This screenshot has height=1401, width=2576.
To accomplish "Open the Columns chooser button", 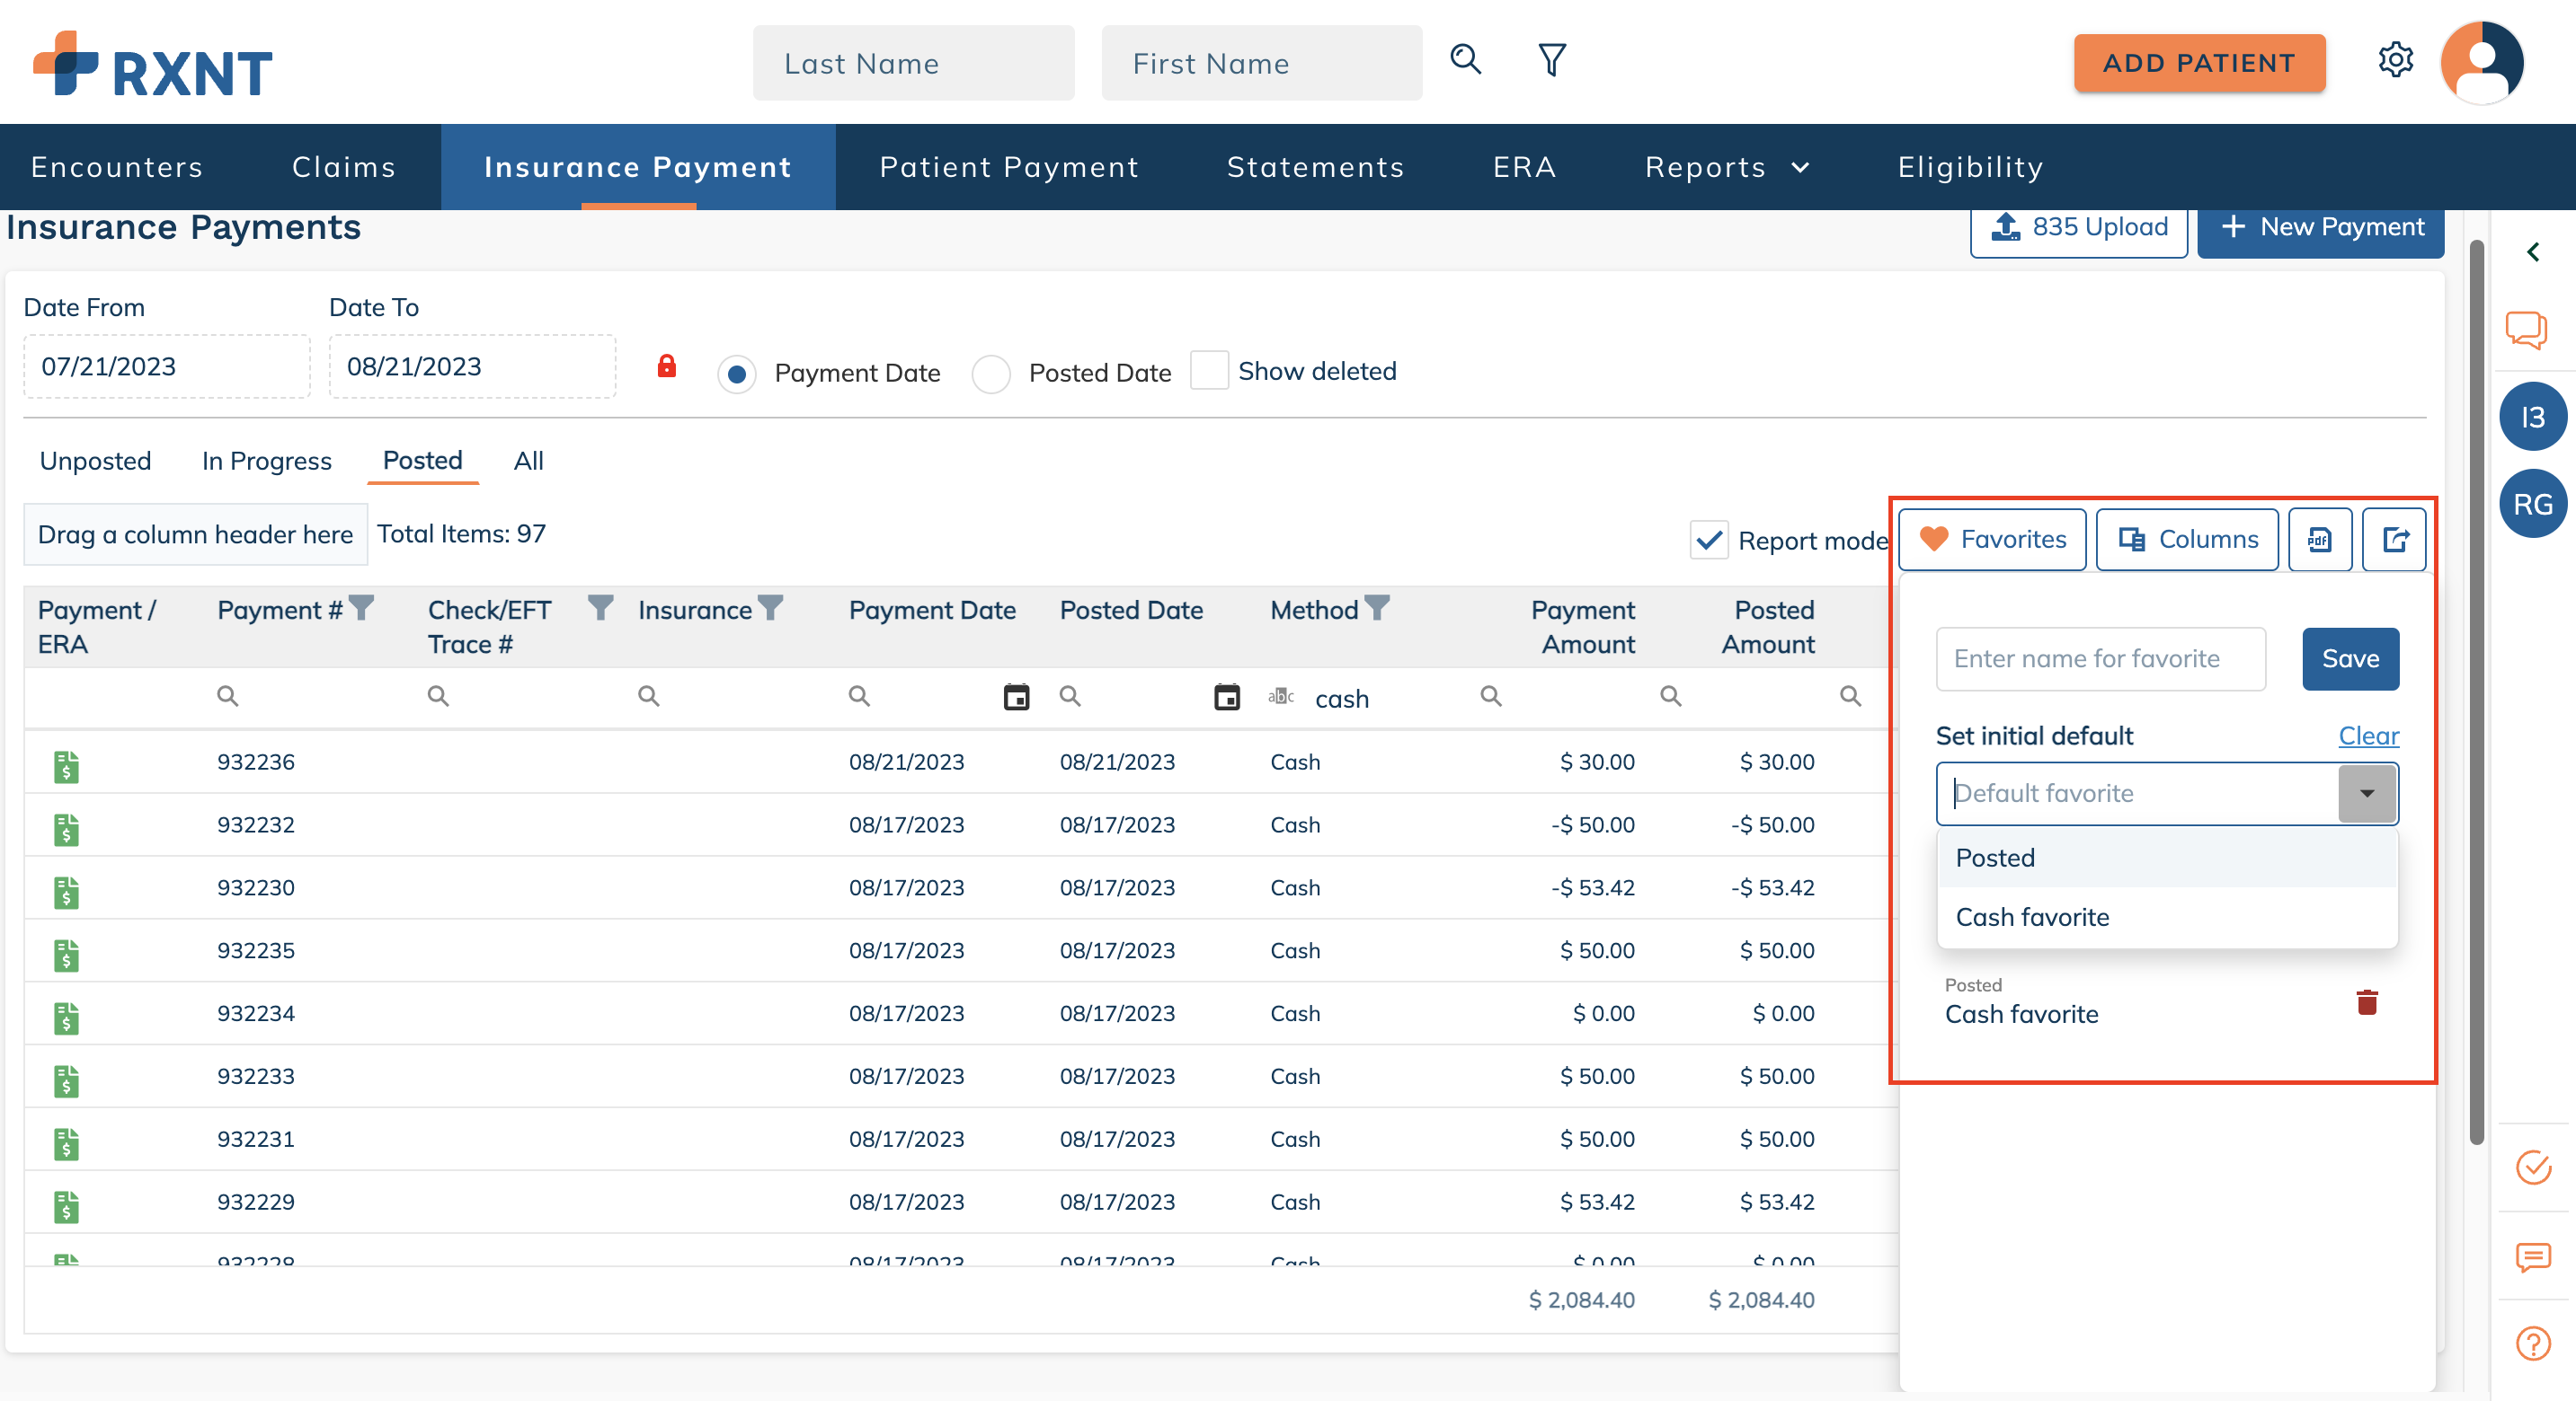I will pyautogui.click(x=2186, y=540).
